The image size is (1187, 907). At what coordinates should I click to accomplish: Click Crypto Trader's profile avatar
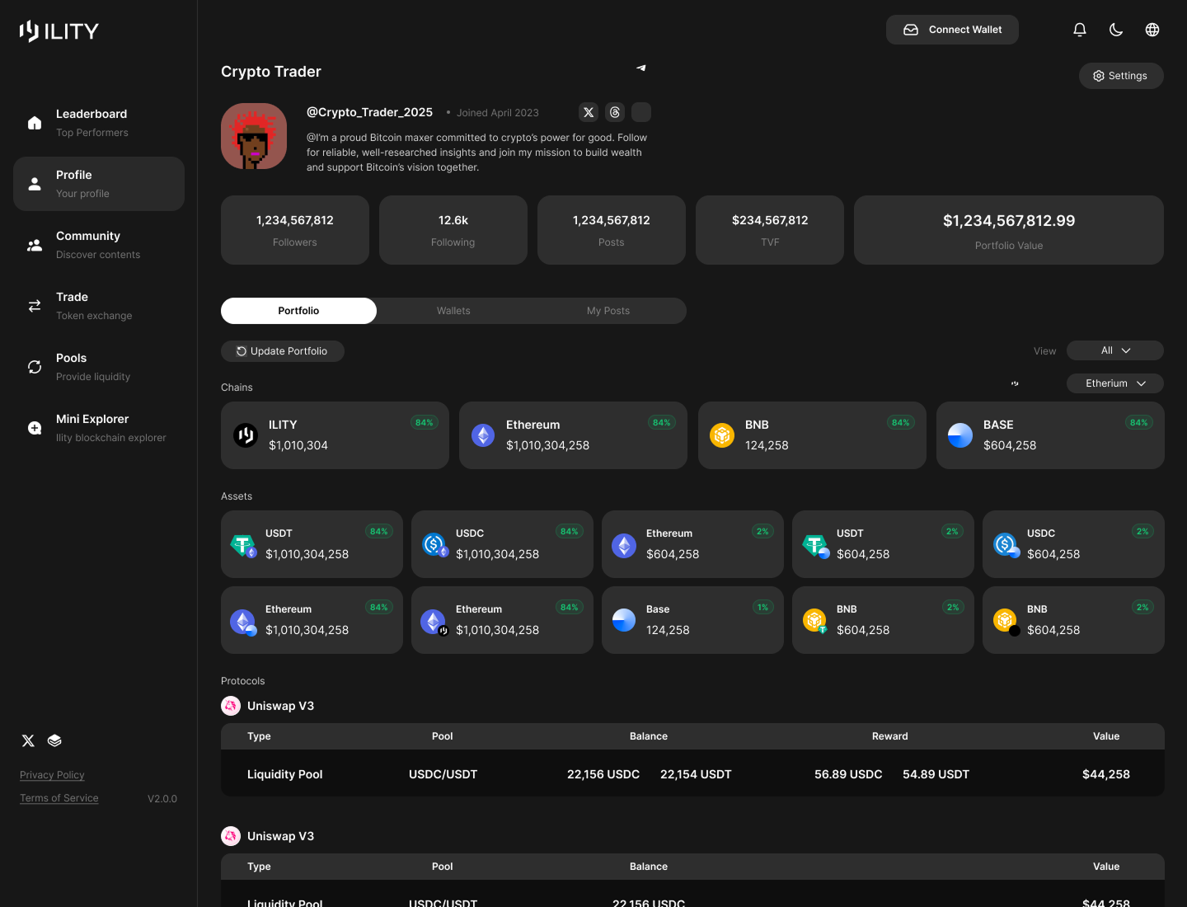coord(254,136)
